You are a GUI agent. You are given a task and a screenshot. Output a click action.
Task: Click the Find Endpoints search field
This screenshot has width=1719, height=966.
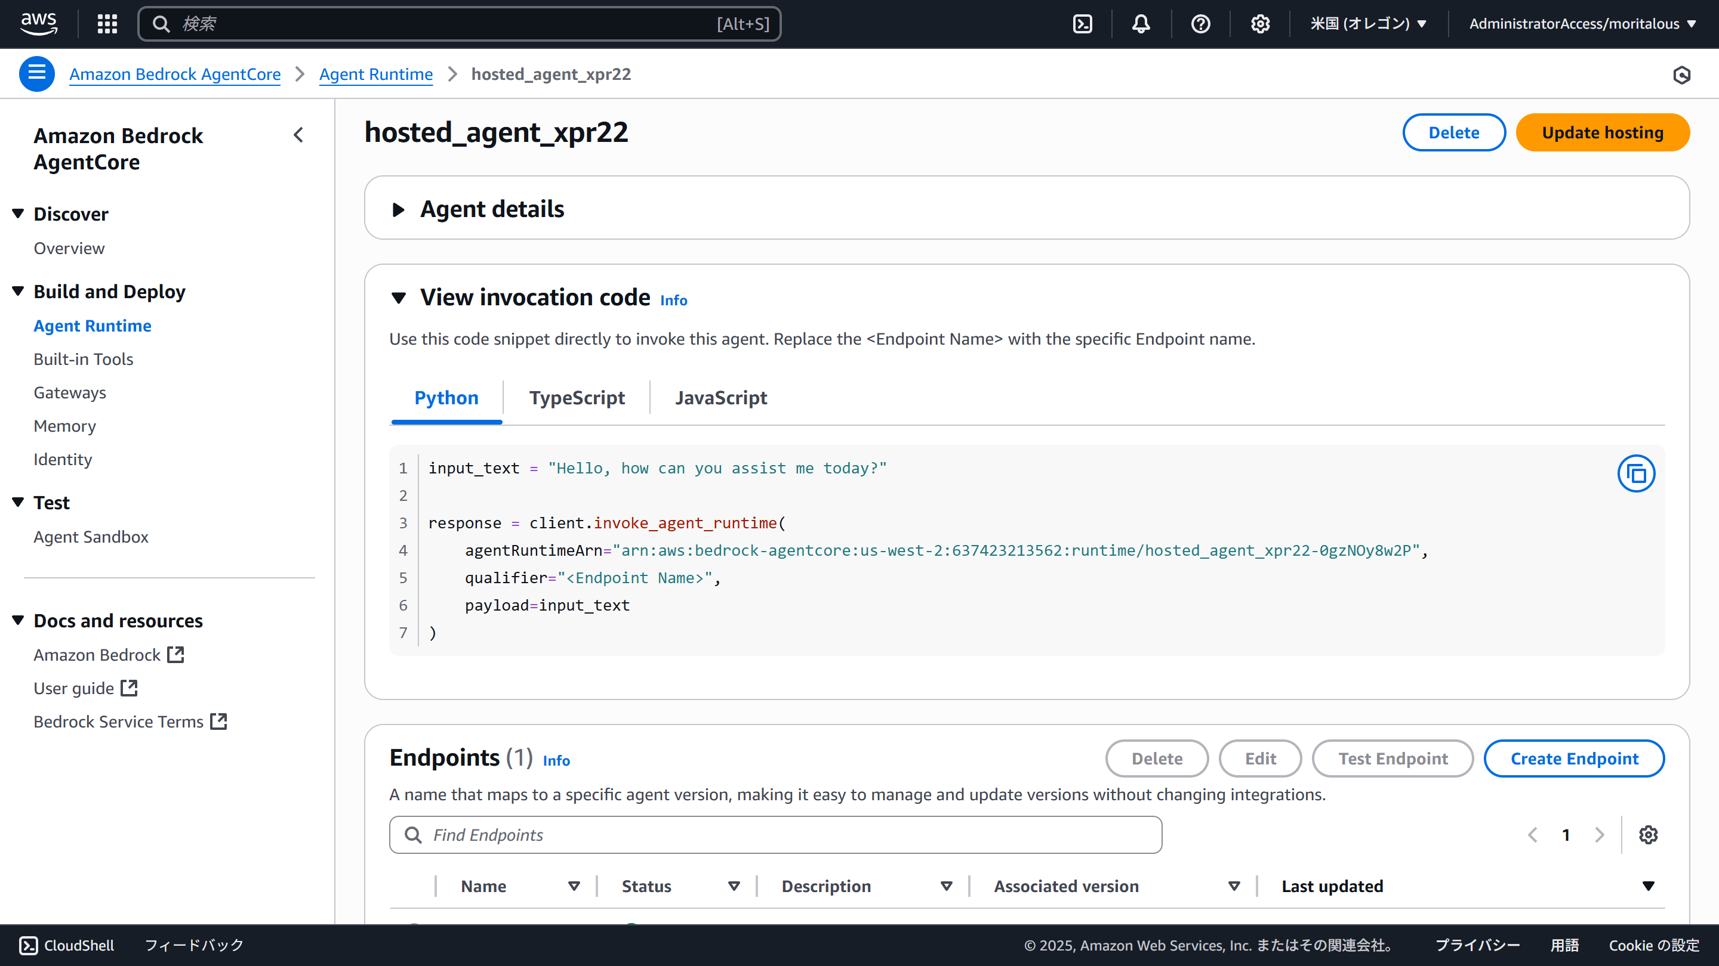774,834
